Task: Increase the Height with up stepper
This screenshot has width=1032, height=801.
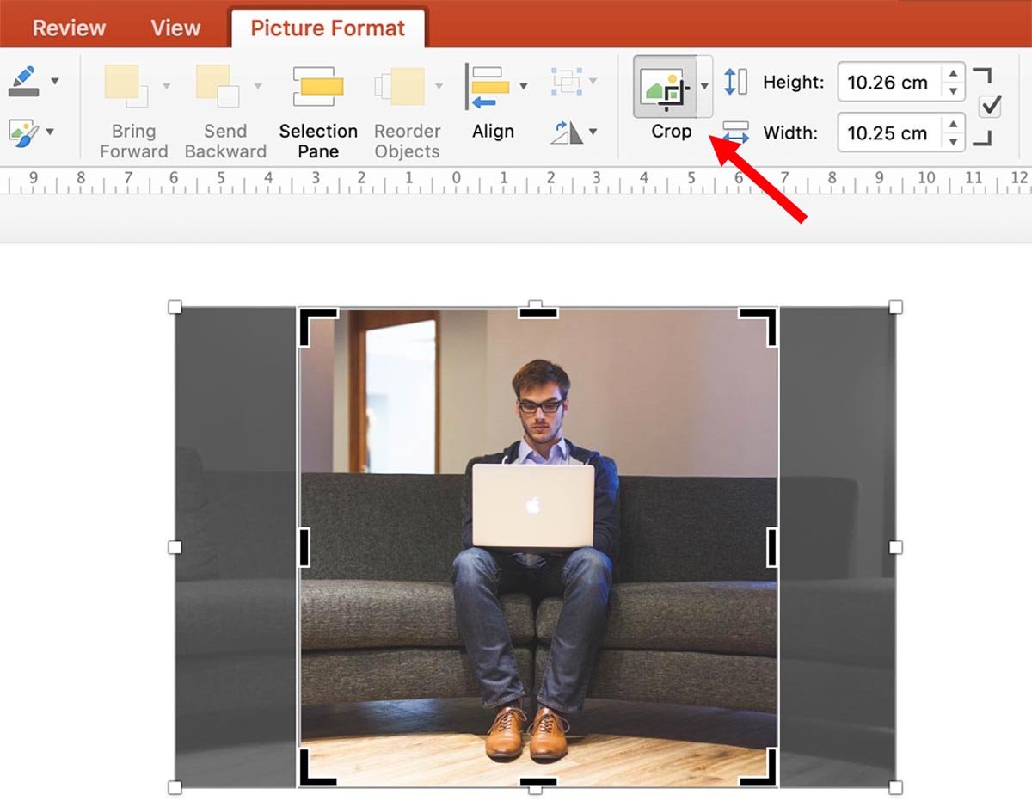Action: [953, 73]
